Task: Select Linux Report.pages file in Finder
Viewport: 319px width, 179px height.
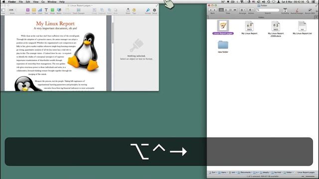Action: coord(223,27)
